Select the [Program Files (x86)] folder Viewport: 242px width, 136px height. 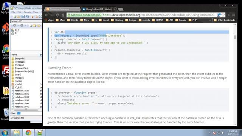(x=23, y=71)
